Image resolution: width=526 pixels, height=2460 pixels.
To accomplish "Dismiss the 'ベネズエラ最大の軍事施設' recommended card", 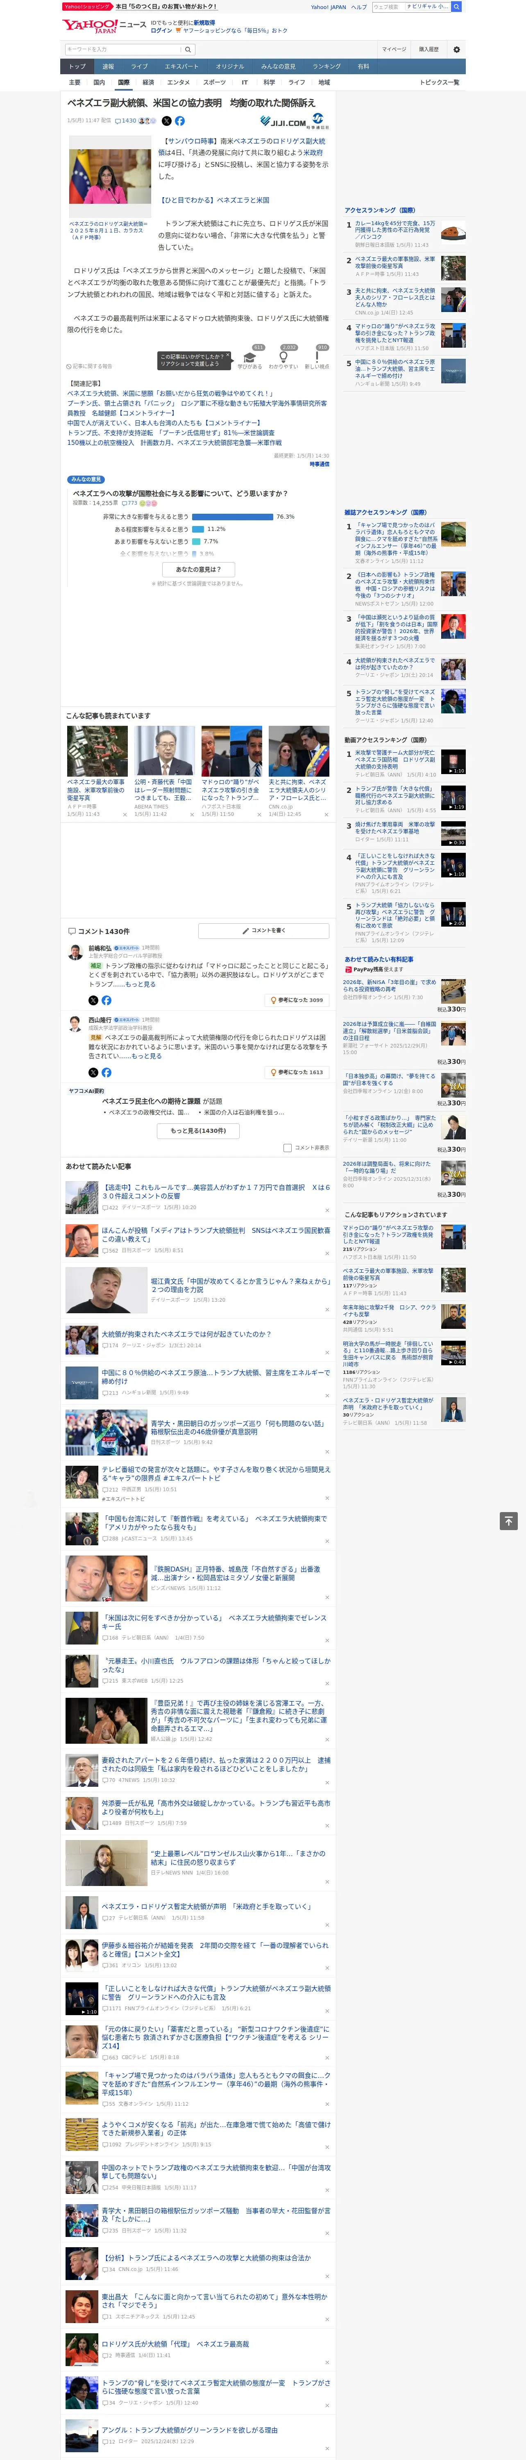I will tap(124, 815).
